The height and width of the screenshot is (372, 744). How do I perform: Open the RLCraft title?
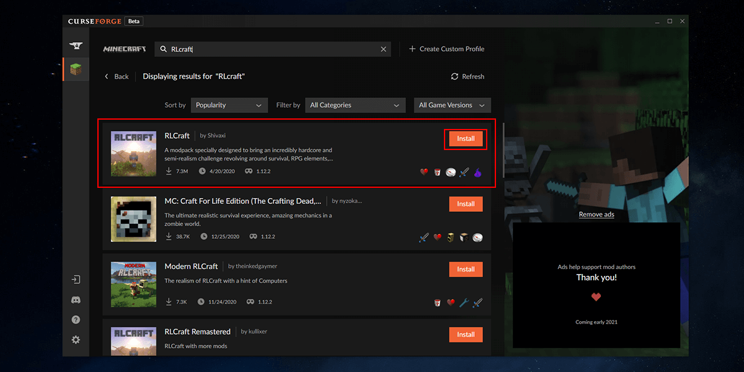178,136
